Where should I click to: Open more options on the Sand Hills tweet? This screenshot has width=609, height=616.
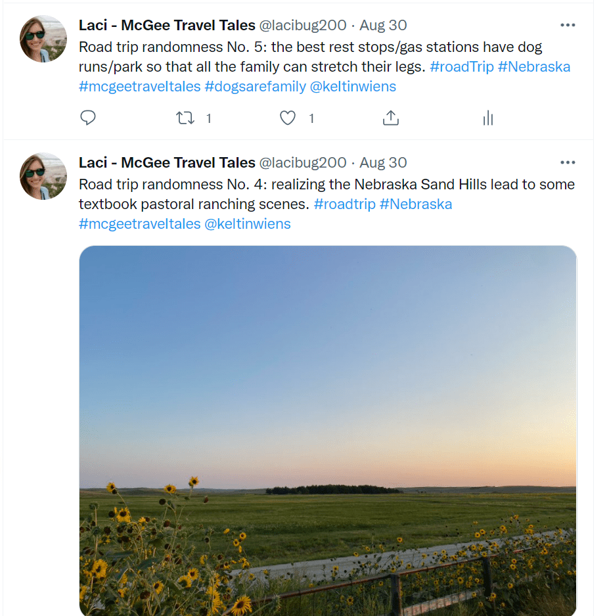click(568, 162)
